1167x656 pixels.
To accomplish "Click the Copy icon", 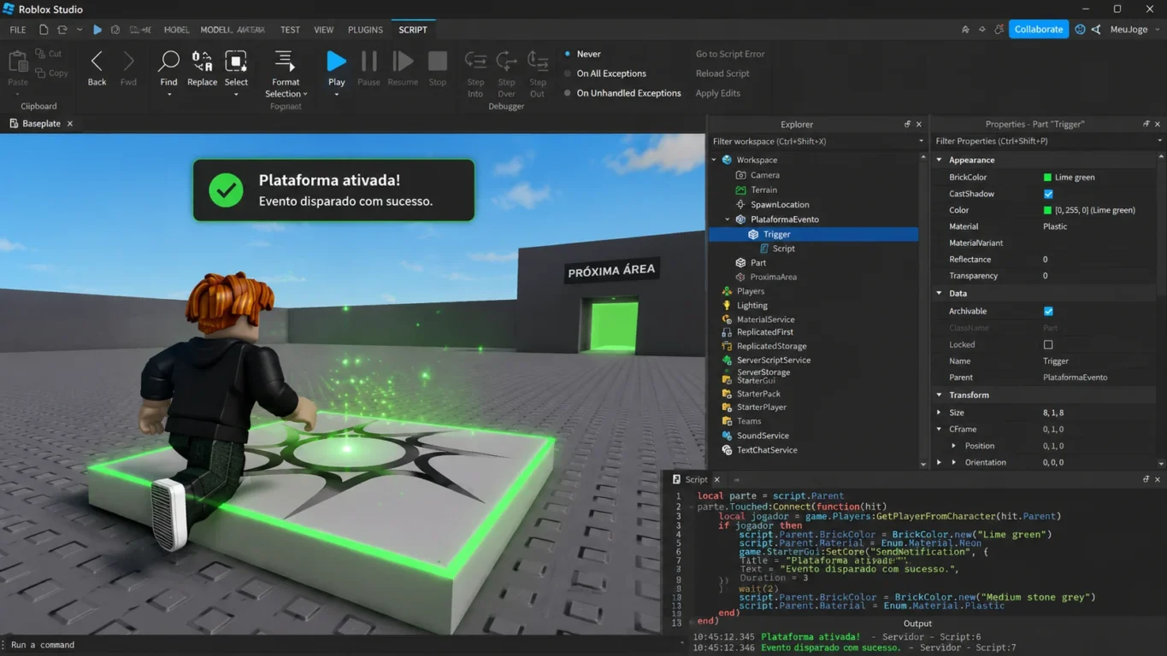I will coord(41,73).
